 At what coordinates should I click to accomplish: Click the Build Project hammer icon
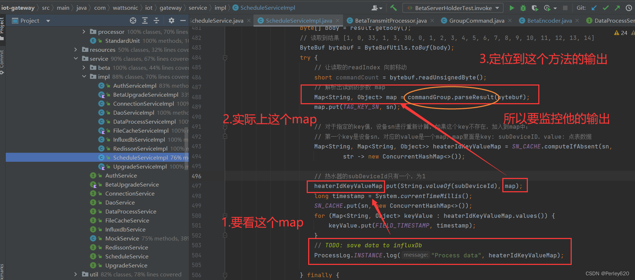pyautogui.click(x=393, y=8)
